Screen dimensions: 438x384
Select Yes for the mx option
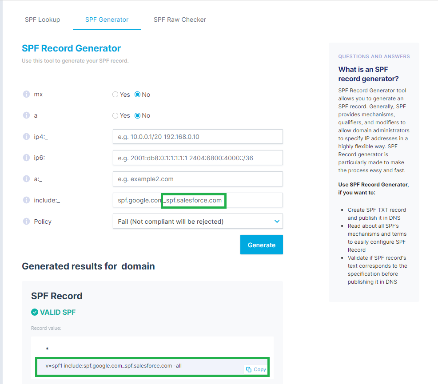(115, 95)
